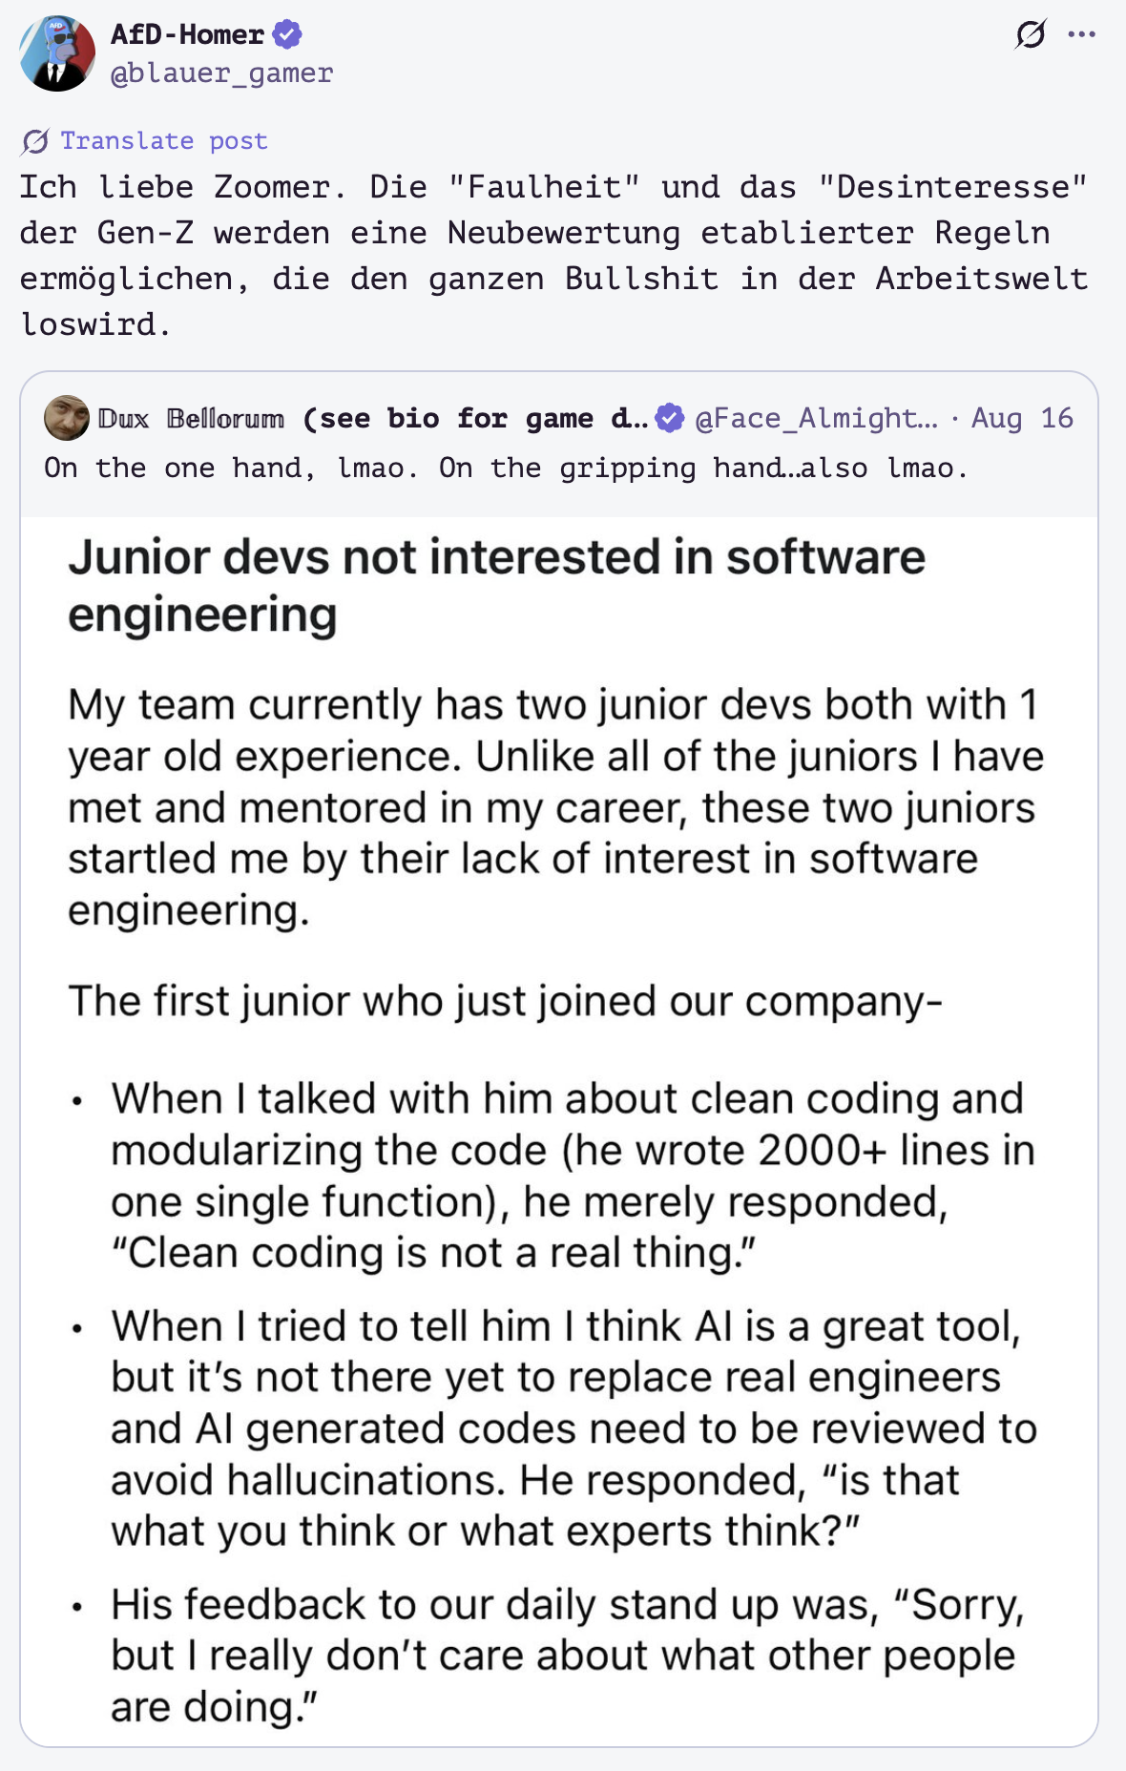The width and height of the screenshot is (1126, 1771).
Task: Click the paragraph starting 'My team currently has'
Action: tap(555, 807)
